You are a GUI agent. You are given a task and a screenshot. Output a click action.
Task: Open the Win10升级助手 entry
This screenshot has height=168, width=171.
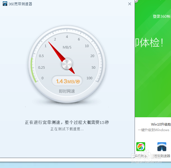pos(161,124)
